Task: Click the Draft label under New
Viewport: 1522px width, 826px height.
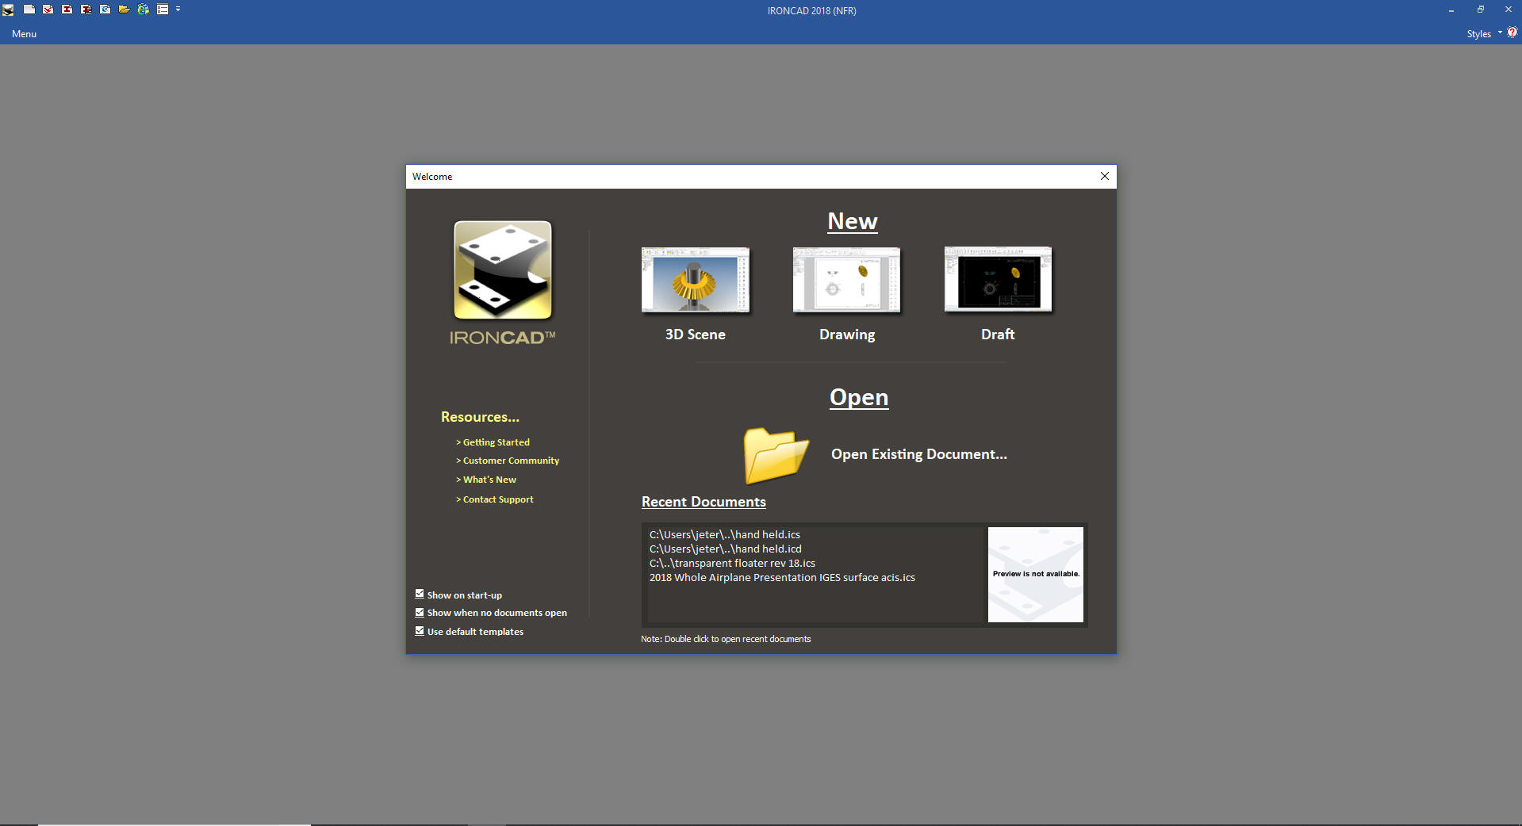Action: tap(998, 335)
